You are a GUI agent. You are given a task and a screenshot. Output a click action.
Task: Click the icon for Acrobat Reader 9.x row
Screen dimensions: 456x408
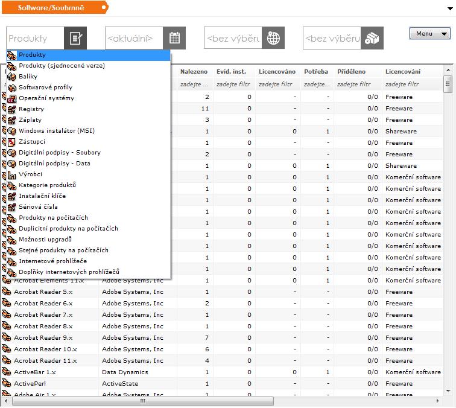[7, 337]
